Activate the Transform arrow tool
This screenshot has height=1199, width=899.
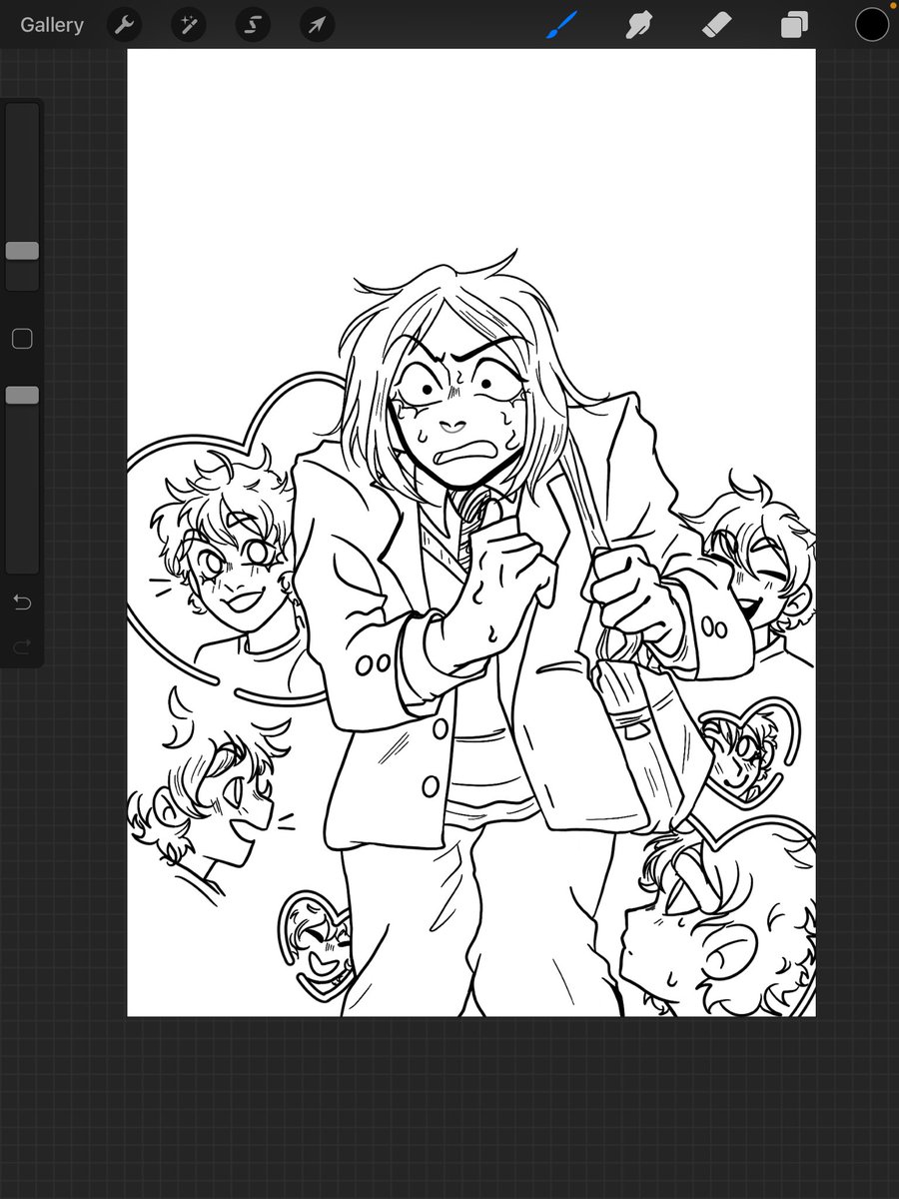tap(317, 25)
